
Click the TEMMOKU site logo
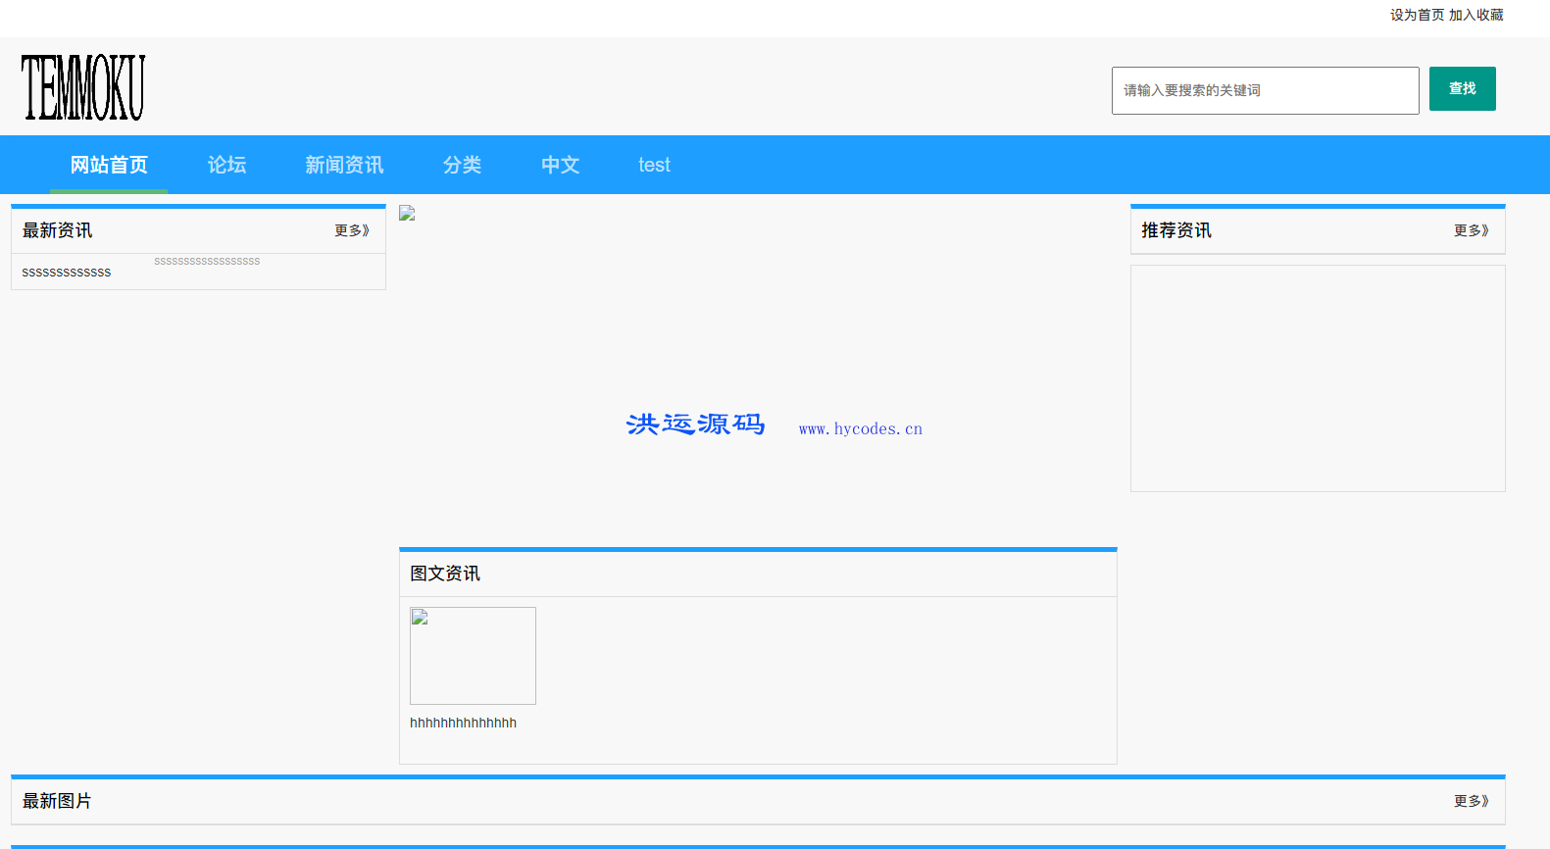83,87
